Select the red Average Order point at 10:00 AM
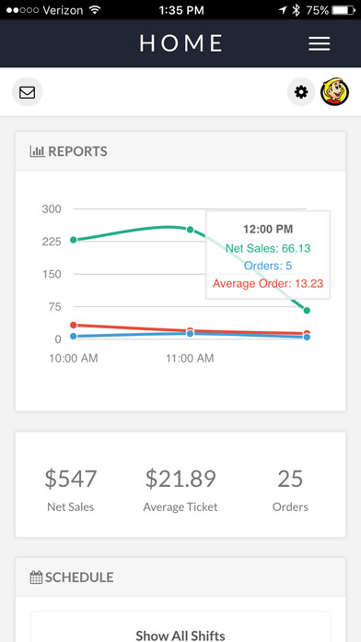Image resolution: width=361 pixels, height=642 pixels. (73, 325)
